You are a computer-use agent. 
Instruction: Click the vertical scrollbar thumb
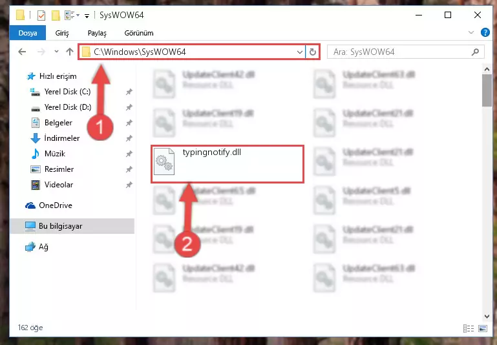pyautogui.click(x=487, y=91)
